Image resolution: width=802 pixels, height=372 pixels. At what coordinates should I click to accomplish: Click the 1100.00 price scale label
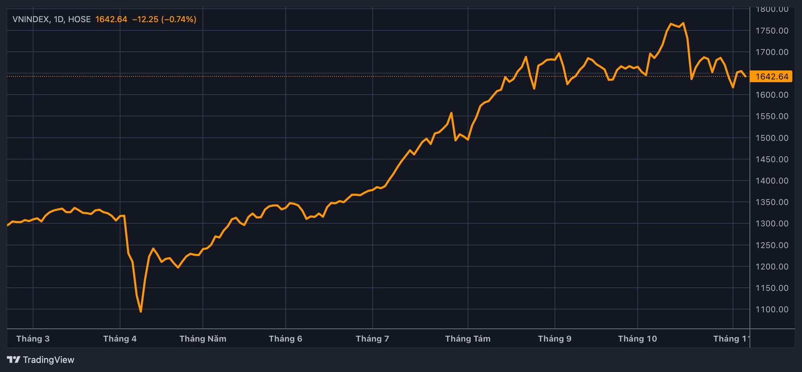pyautogui.click(x=772, y=309)
